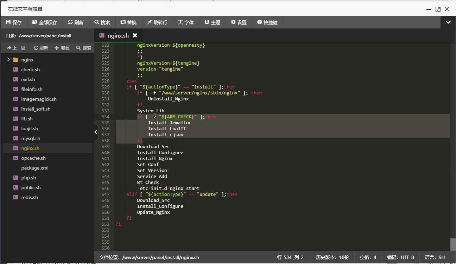The width and height of the screenshot is (456, 264).
Task: Click line number 547 in gutter
Action: click(105, 194)
